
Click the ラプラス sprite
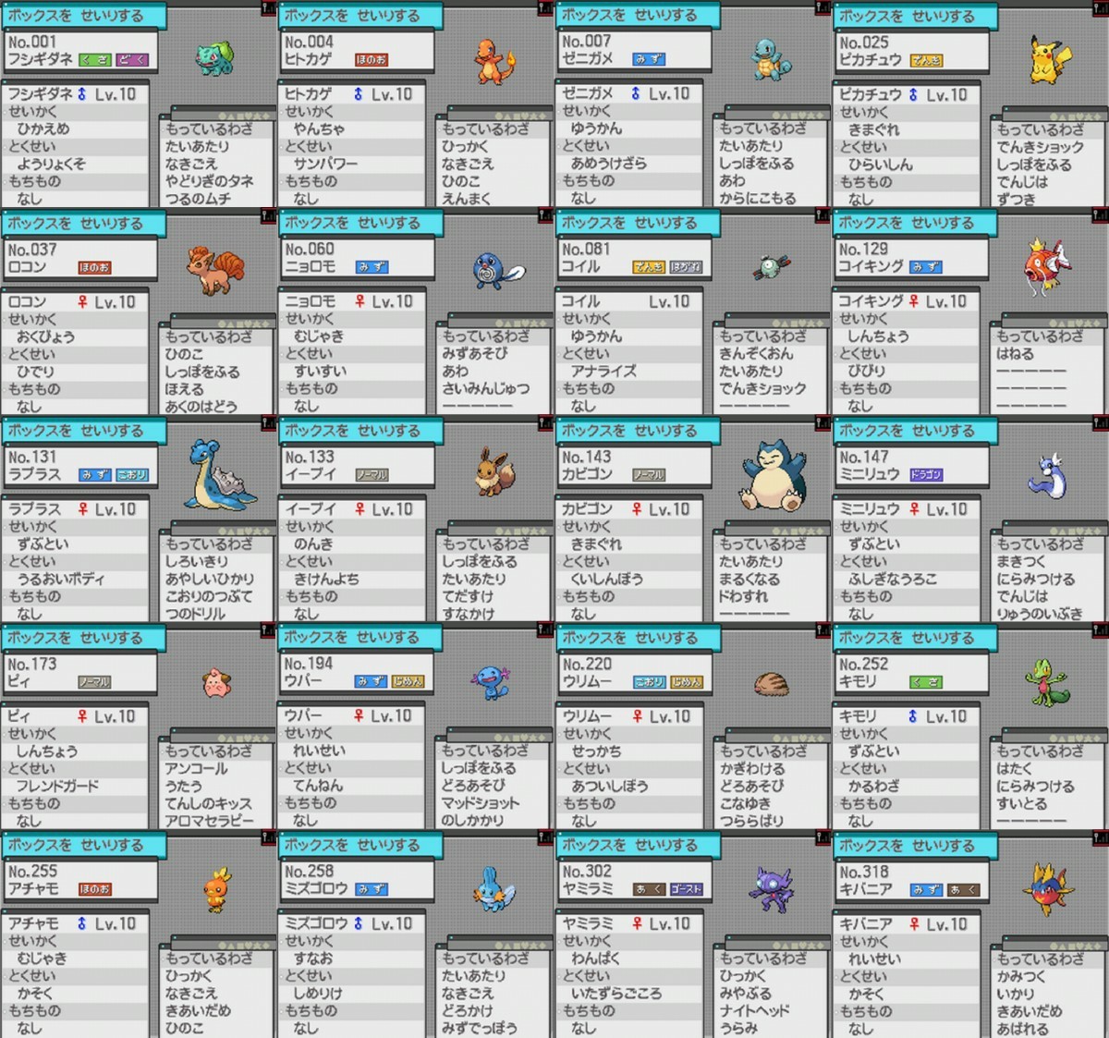point(219,476)
